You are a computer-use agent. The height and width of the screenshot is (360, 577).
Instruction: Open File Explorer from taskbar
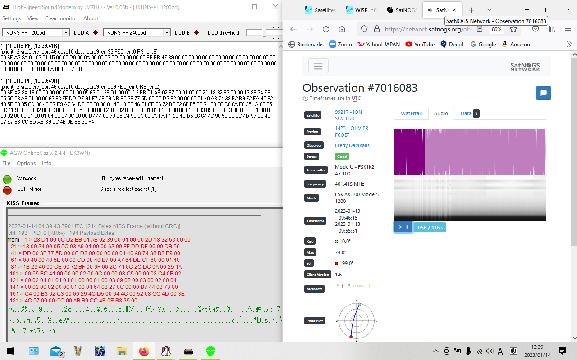122,351
